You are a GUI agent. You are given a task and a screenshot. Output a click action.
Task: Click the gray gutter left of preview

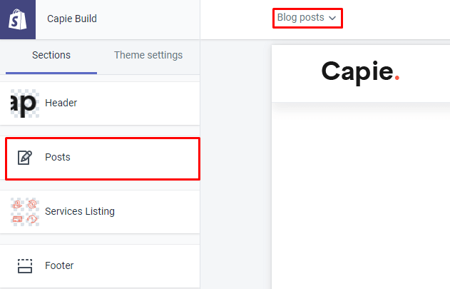235,164
